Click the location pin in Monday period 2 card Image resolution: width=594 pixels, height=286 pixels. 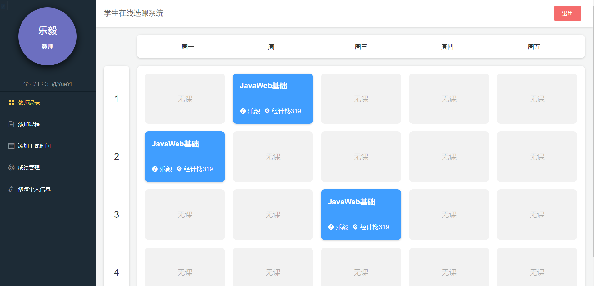(x=179, y=169)
